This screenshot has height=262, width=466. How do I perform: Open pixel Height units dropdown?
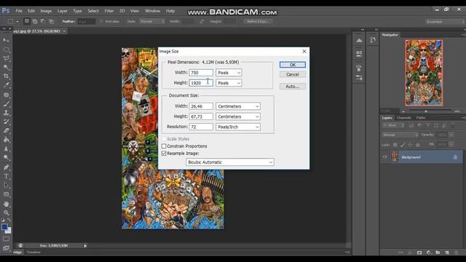[x=229, y=83]
